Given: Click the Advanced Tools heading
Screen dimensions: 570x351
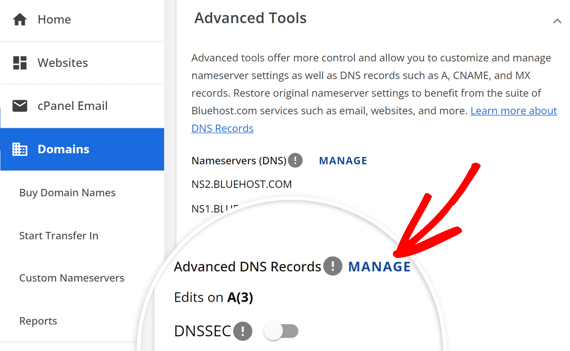Looking at the screenshot, I should (250, 18).
